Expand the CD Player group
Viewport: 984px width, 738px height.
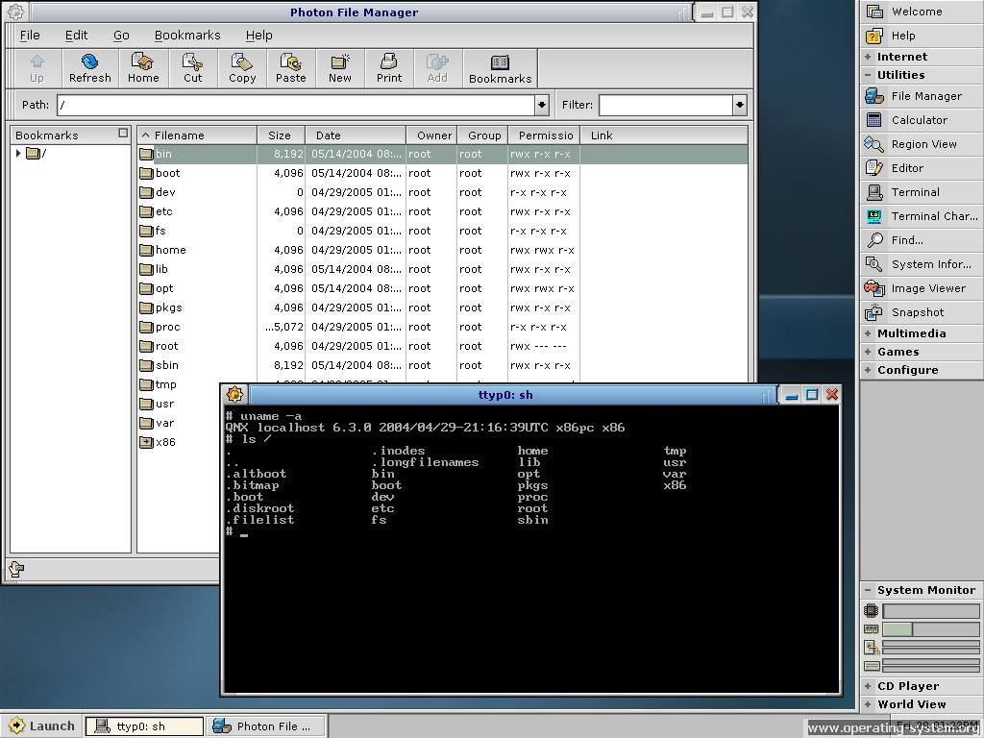868,686
